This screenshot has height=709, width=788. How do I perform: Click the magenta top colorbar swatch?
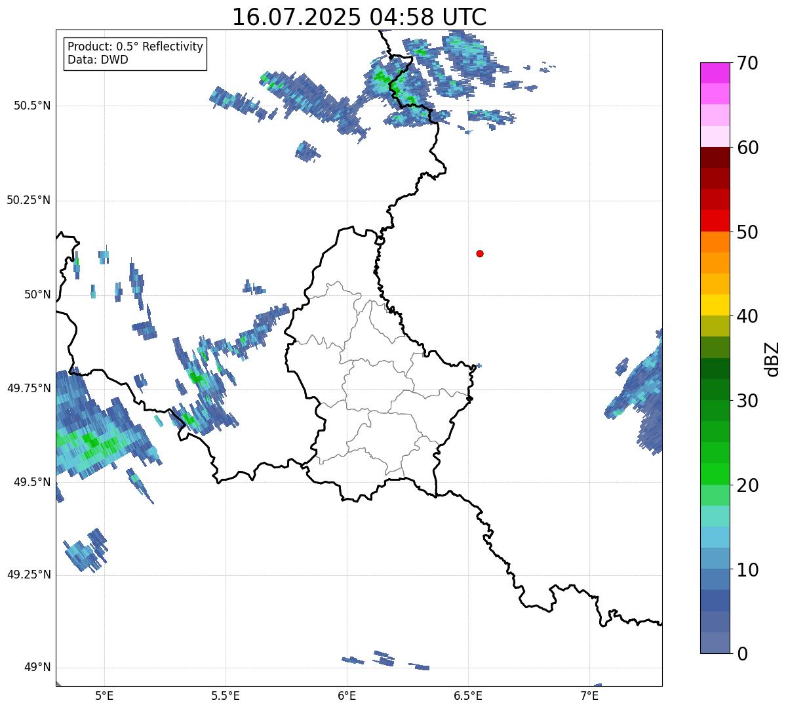click(x=715, y=73)
